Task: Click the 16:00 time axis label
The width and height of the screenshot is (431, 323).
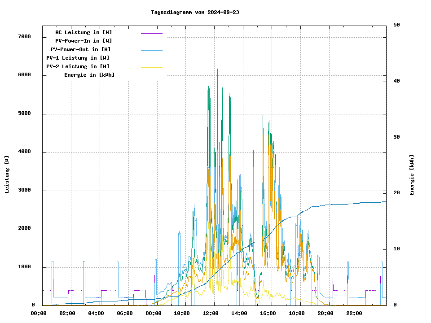Action: pos(268,313)
